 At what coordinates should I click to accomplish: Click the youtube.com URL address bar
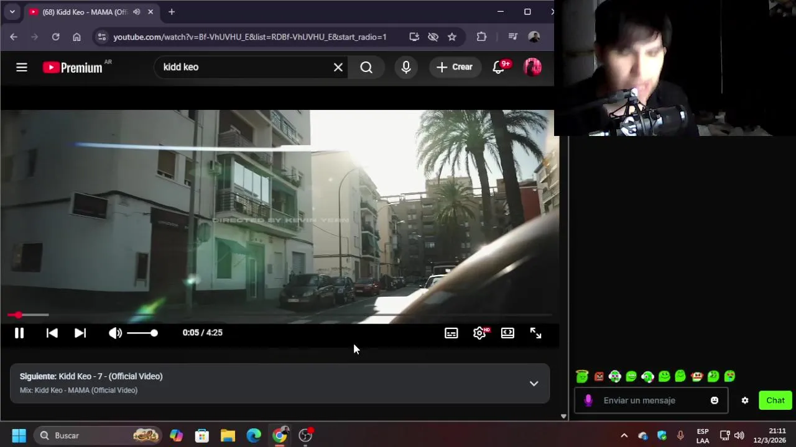[250, 37]
